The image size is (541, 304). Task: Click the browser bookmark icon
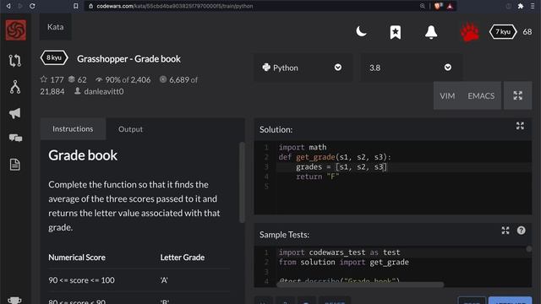[x=75, y=6]
